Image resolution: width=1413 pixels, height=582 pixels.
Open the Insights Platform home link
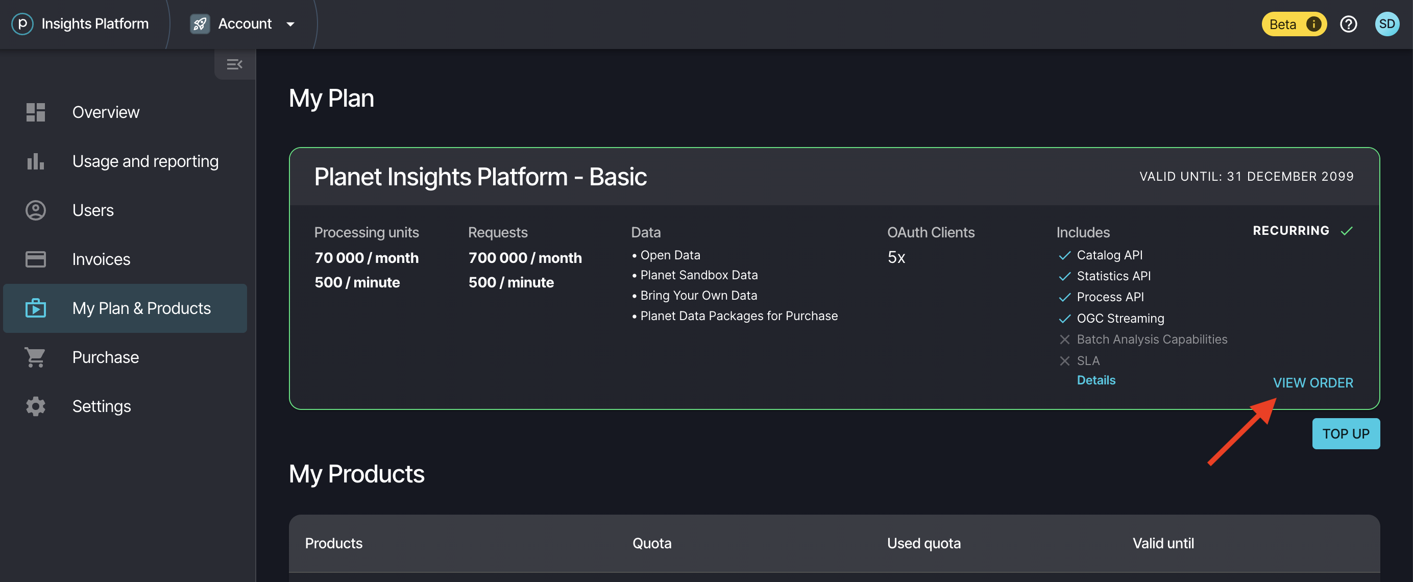(95, 23)
